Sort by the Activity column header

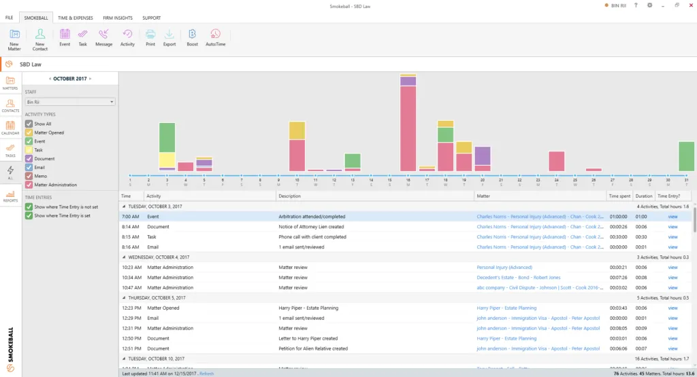tap(210, 196)
